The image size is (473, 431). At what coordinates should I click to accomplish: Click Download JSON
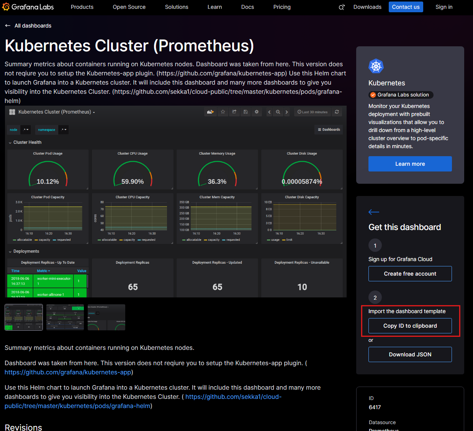[410, 354]
